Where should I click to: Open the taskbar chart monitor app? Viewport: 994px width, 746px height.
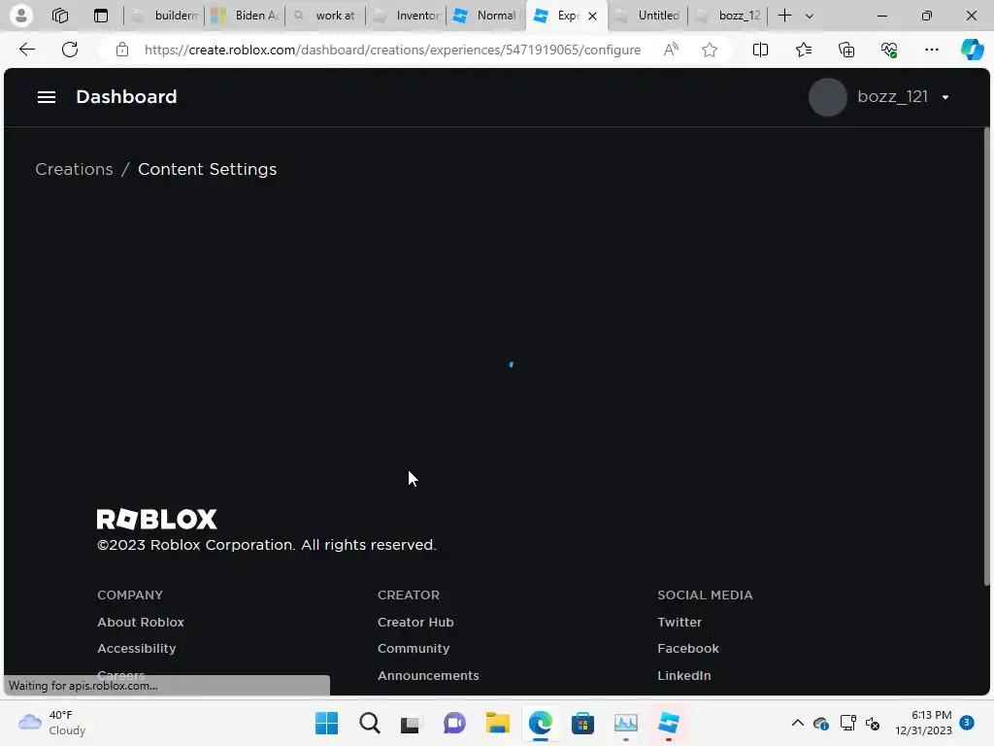(626, 723)
